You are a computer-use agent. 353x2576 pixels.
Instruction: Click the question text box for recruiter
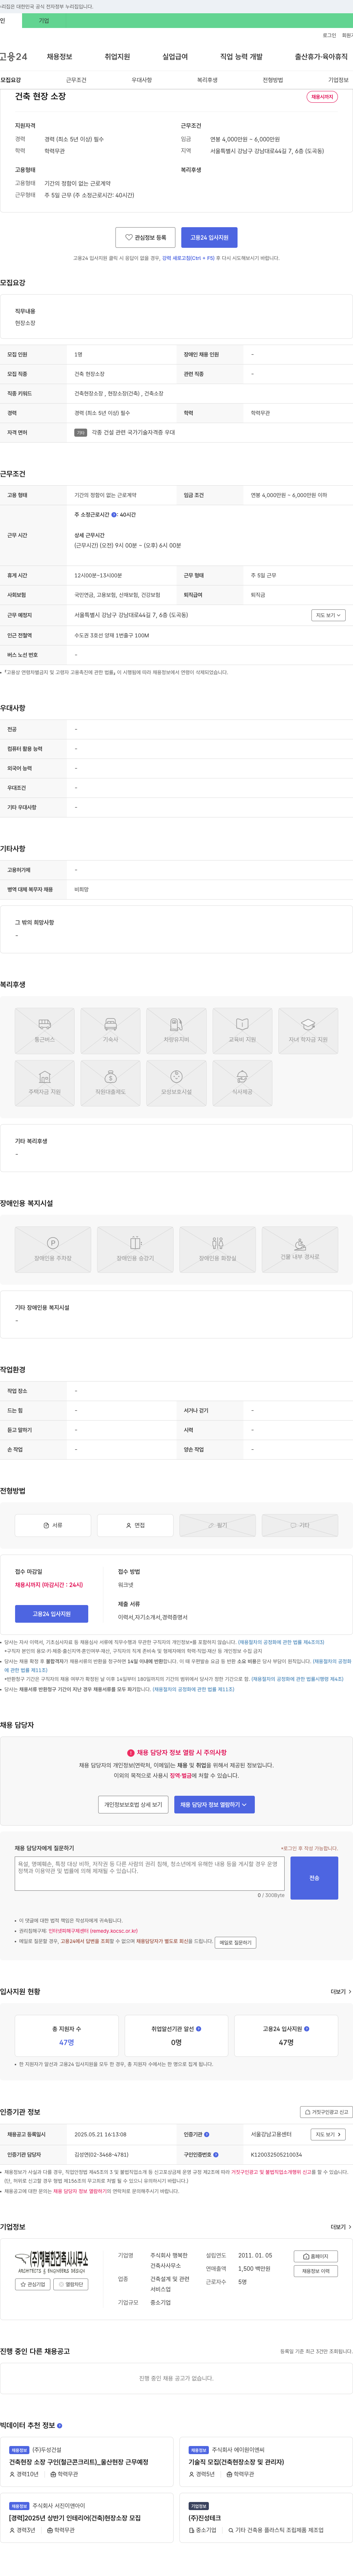150,1874
